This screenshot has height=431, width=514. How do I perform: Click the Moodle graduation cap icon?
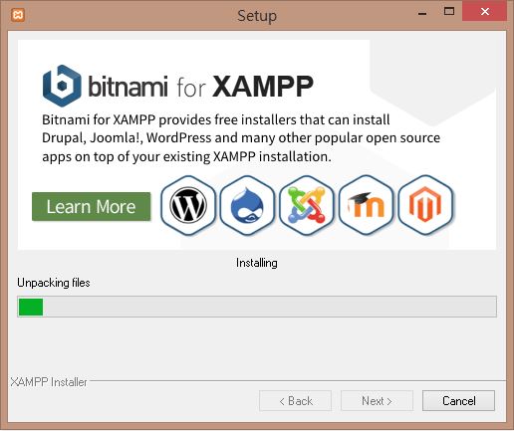[x=366, y=205]
